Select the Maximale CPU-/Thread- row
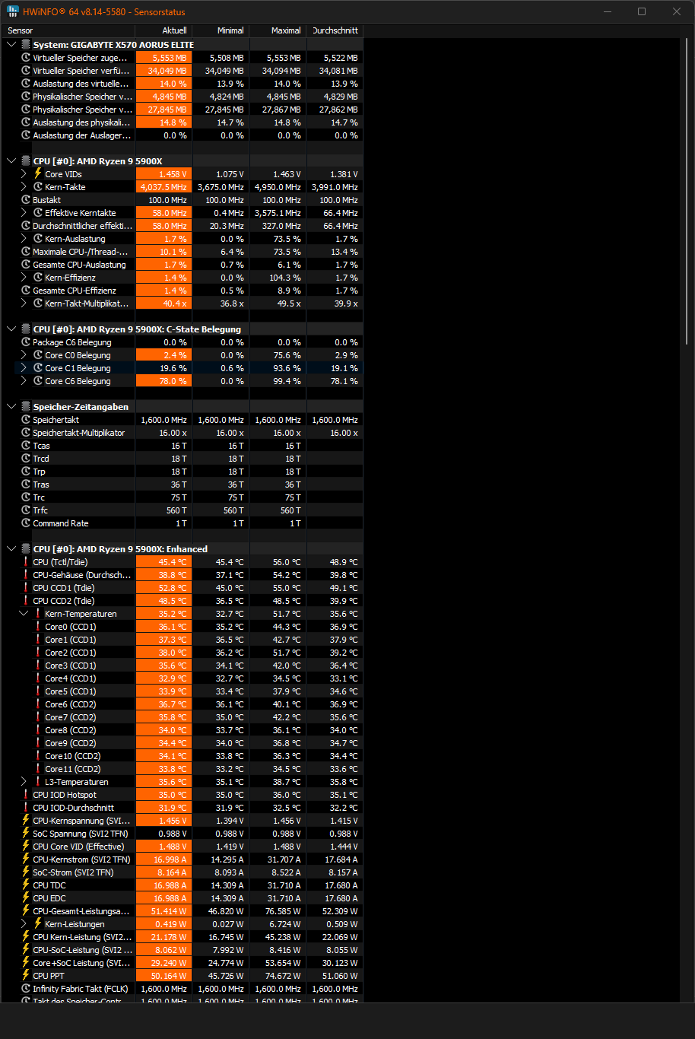The height and width of the screenshot is (1039, 695). [182, 252]
